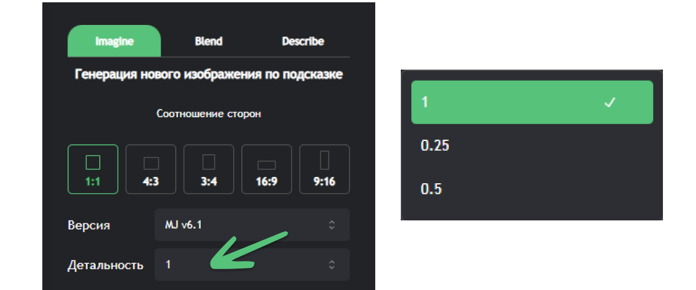This screenshot has height=290, width=696.
Task: Click the Соотношение сторон heading
Action: 209,114
